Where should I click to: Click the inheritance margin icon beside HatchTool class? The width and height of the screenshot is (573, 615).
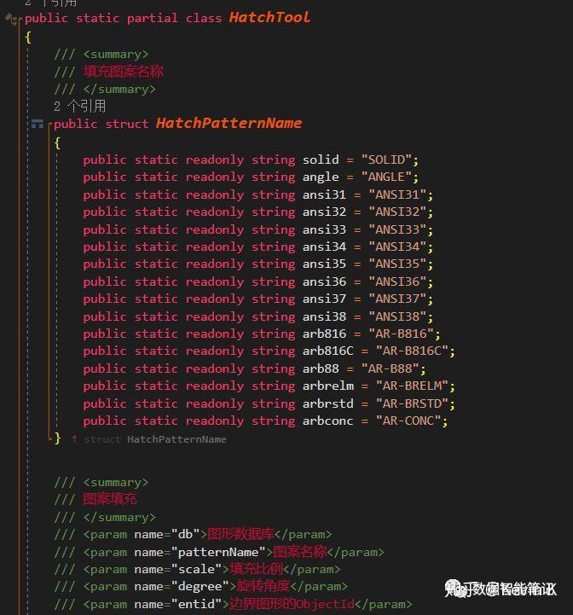pyautogui.click(x=9, y=18)
